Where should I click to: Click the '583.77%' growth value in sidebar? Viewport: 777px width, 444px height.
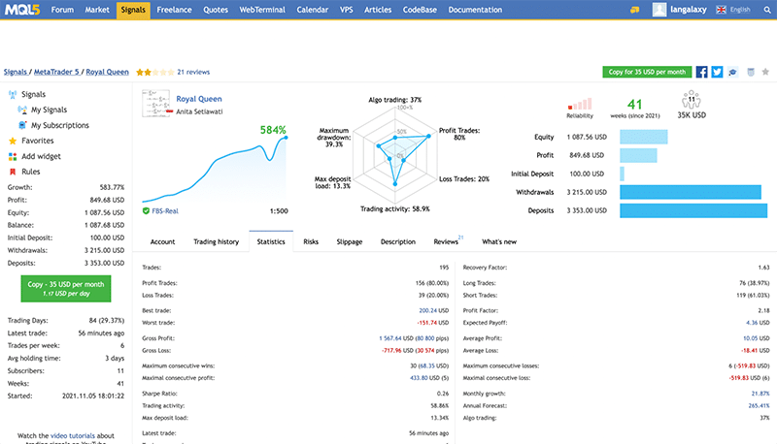pos(112,187)
